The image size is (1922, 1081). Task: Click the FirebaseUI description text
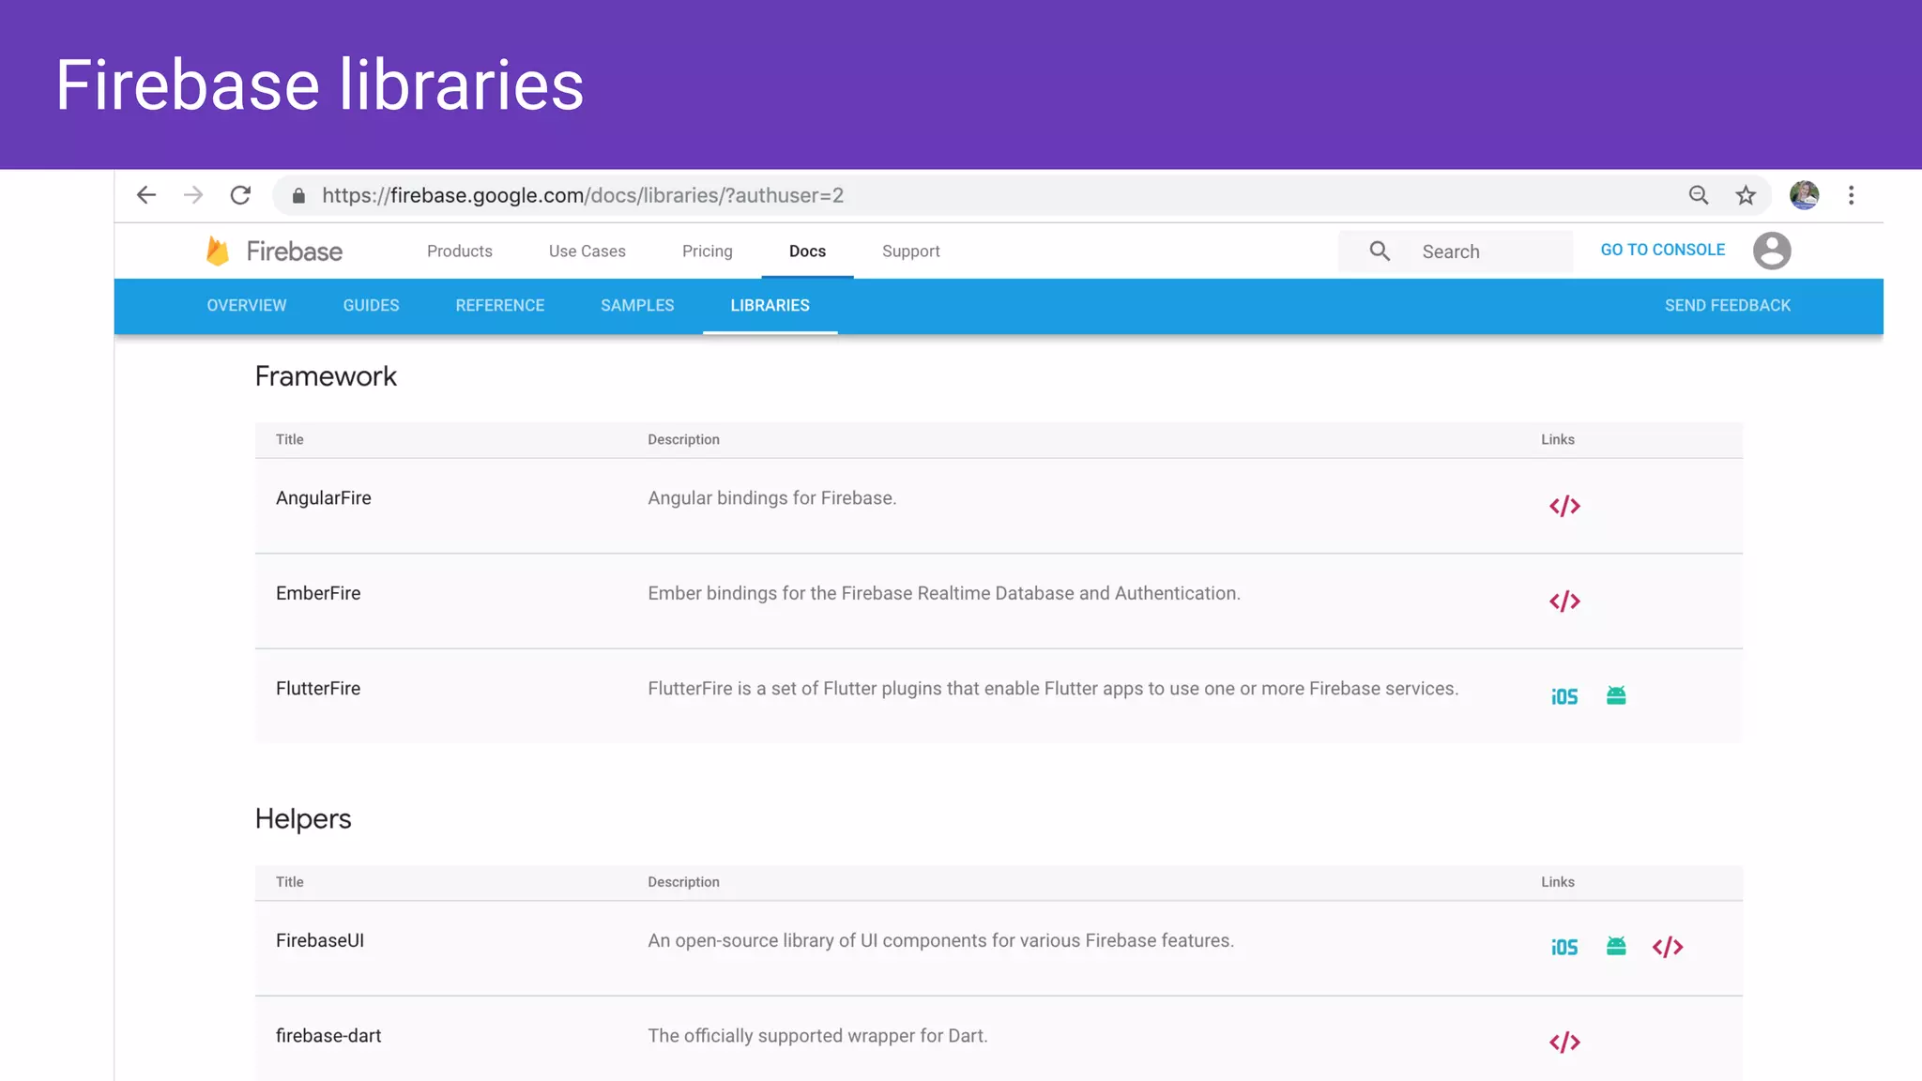click(x=940, y=940)
